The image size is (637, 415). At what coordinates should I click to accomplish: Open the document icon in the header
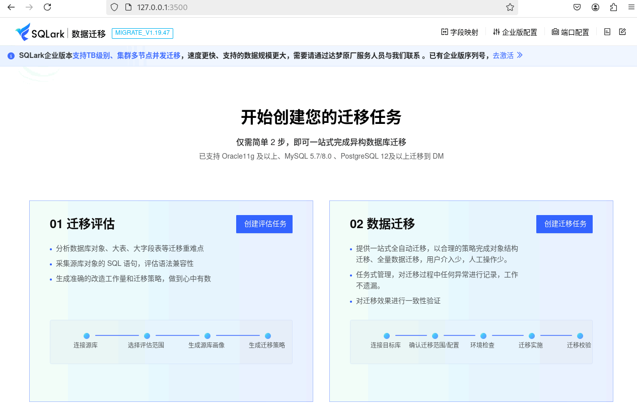[607, 32]
